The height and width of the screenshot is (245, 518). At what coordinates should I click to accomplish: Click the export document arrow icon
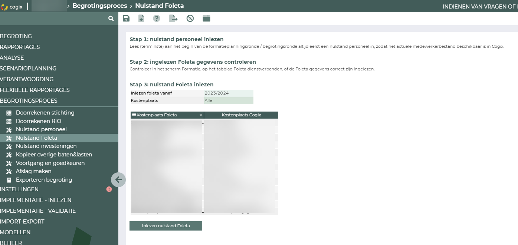tap(173, 19)
